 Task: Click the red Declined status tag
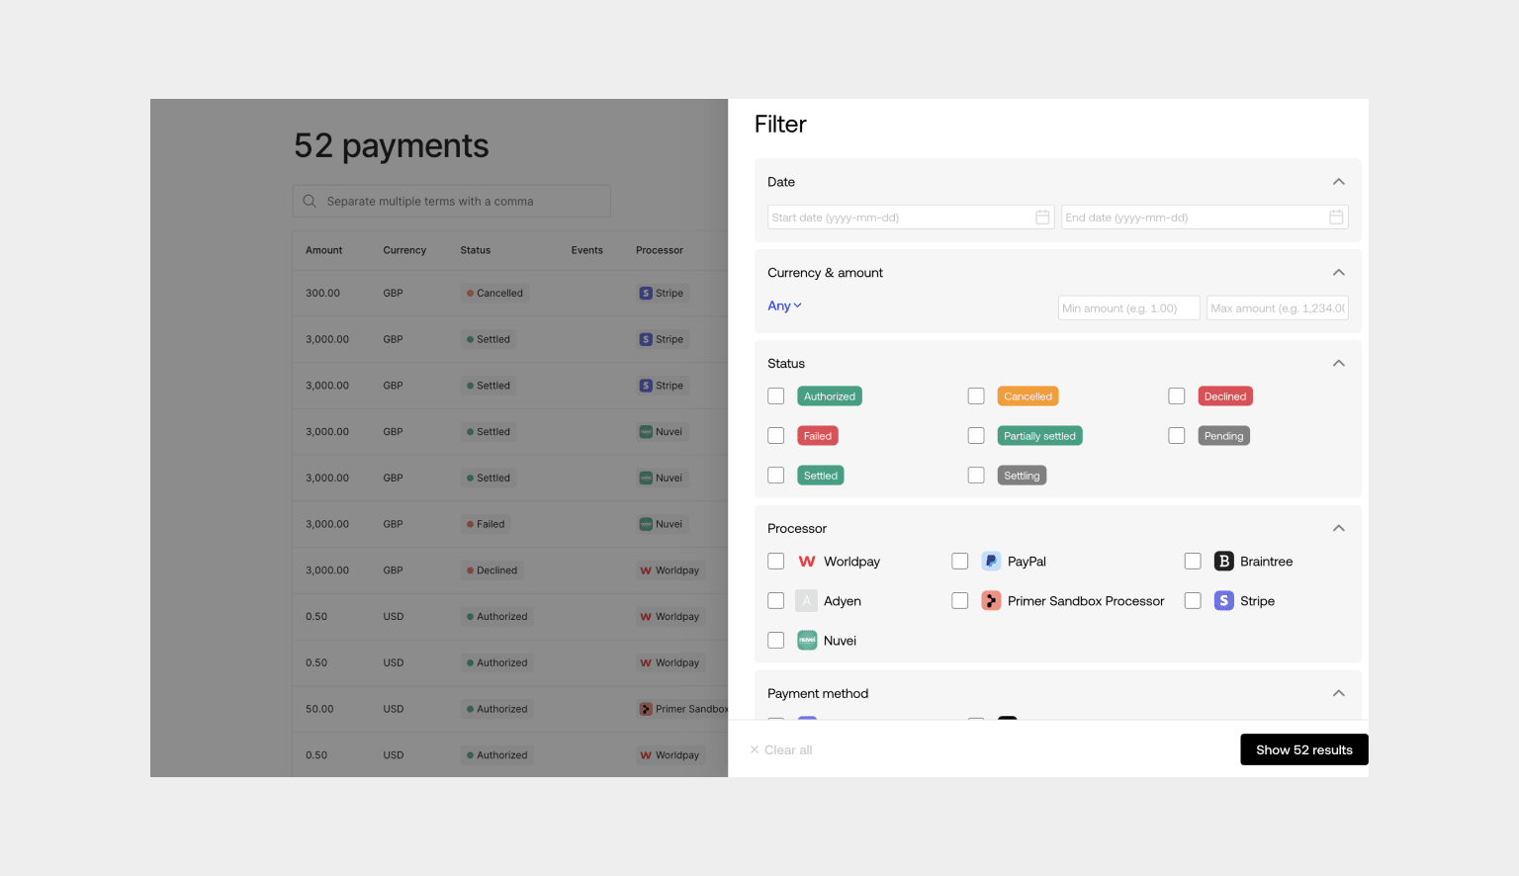[1225, 396]
